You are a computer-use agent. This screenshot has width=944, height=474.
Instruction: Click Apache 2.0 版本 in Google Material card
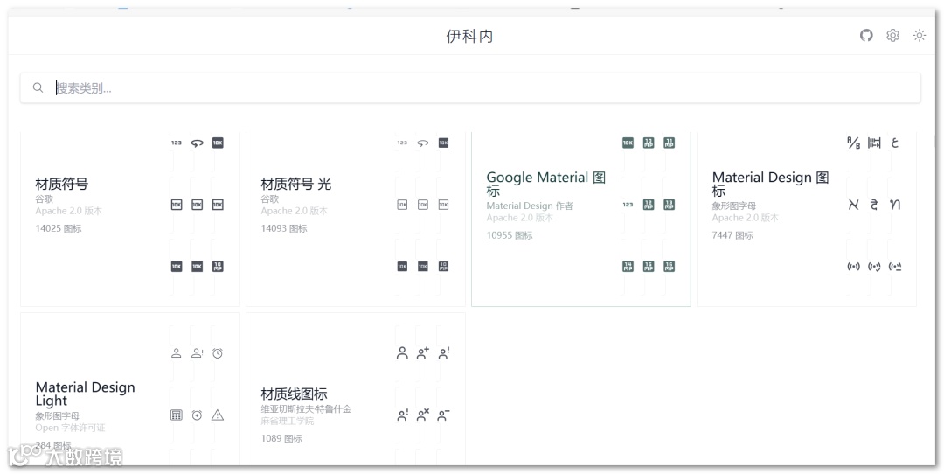pyautogui.click(x=520, y=218)
